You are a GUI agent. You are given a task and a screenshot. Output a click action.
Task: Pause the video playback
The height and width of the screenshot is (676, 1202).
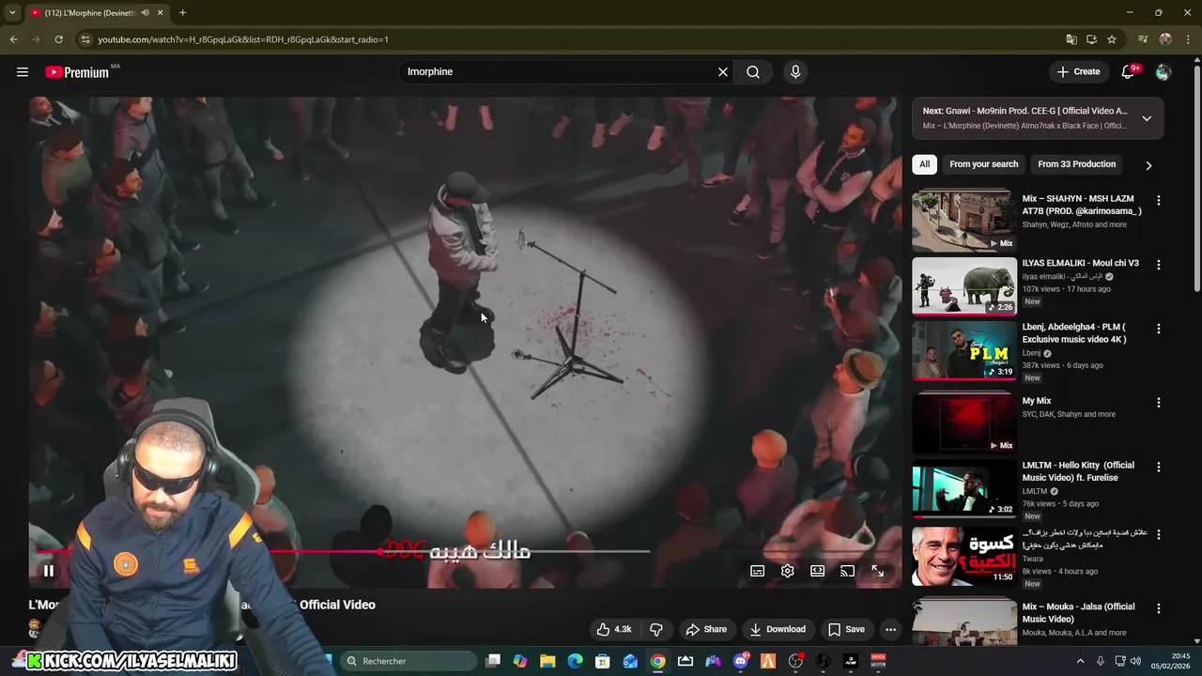click(49, 570)
